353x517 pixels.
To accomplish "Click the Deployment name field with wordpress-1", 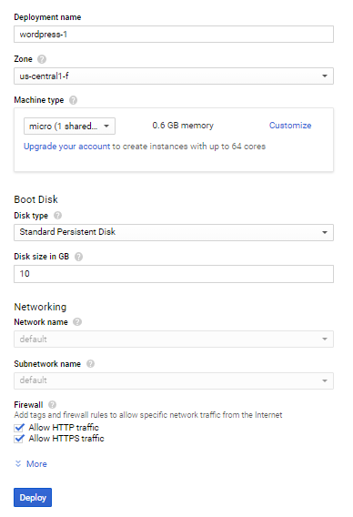I will point(174,35).
